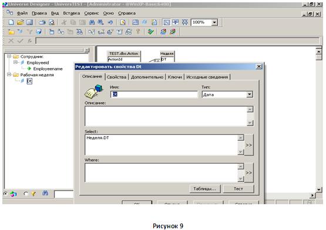Click the search field beside bottom binoculars
The image size is (326, 230).
pos(64,194)
